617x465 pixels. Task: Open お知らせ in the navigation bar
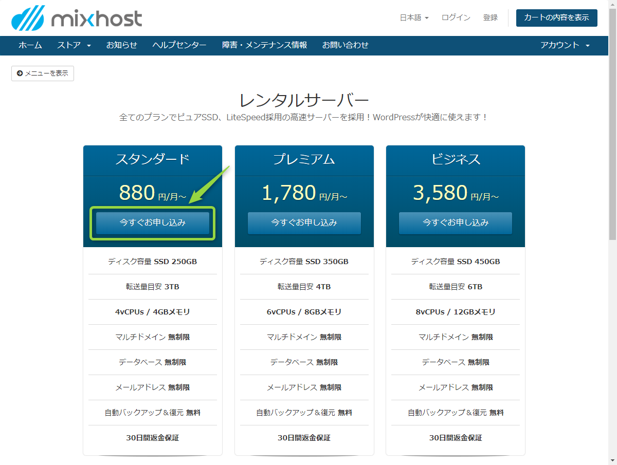[122, 45]
